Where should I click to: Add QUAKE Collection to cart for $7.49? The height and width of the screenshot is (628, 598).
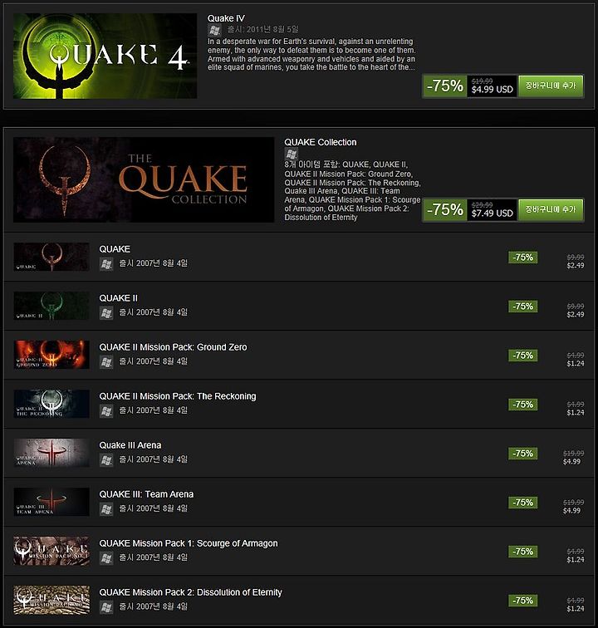(x=551, y=209)
